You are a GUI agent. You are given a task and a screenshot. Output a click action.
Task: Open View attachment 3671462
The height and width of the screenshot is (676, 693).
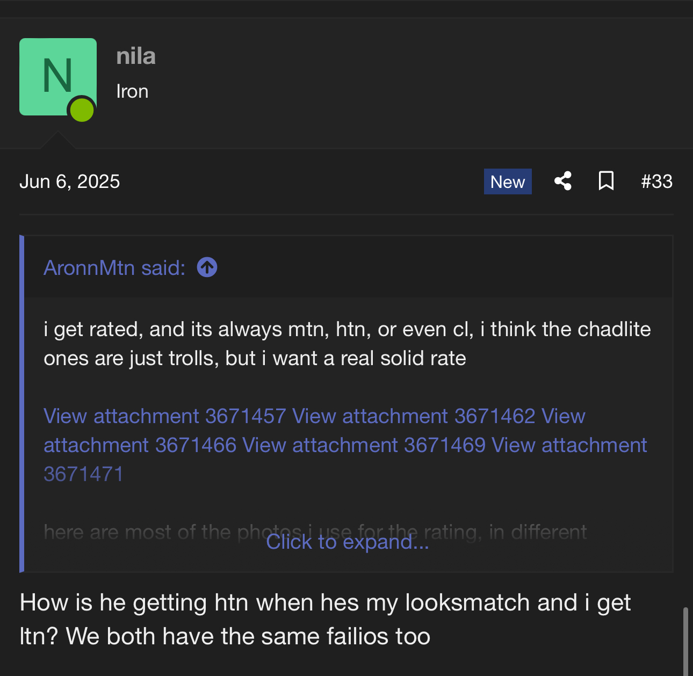pyautogui.click(x=414, y=416)
